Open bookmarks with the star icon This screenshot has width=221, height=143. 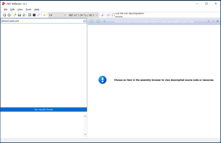tap(44, 15)
